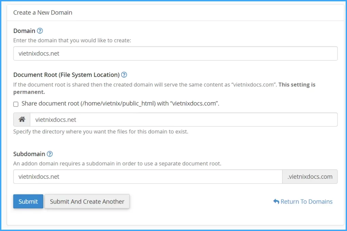The width and height of the screenshot is (347, 231).
Task: Click the bold Subdomain label
Action: (29, 154)
